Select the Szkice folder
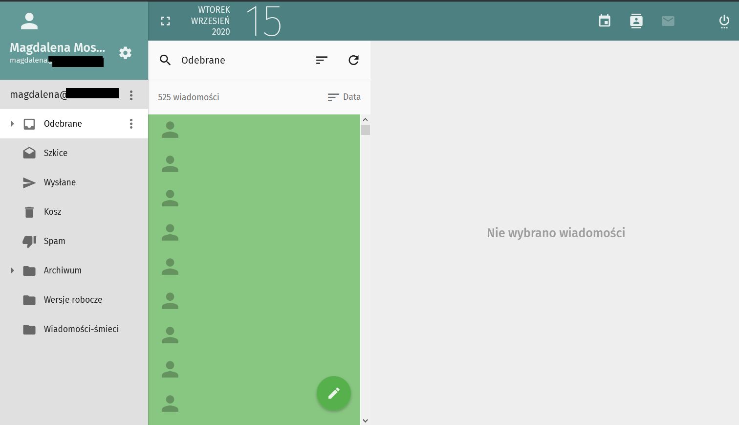The image size is (739, 425). pos(56,153)
